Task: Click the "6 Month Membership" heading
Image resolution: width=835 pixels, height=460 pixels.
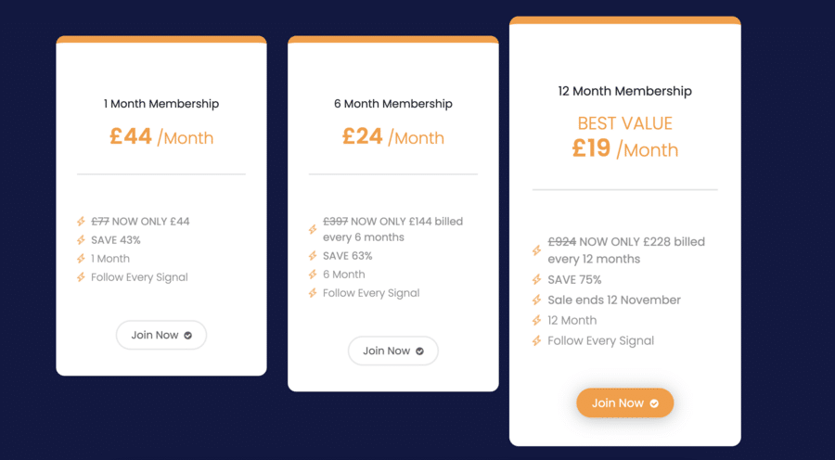Action: click(393, 104)
